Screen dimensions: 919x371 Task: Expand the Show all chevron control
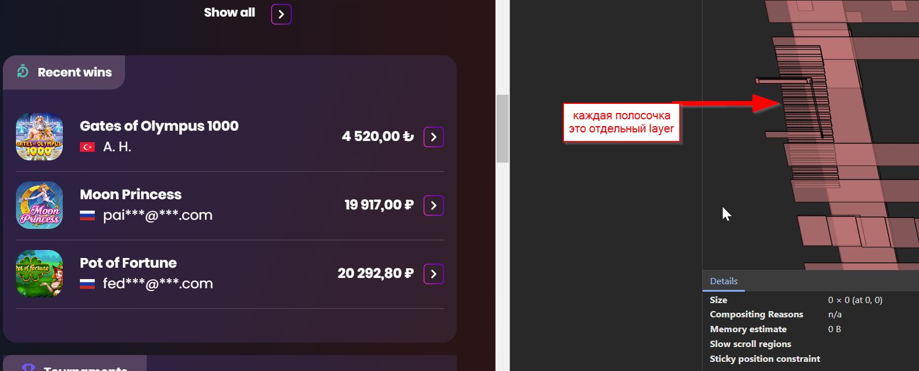click(x=281, y=14)
